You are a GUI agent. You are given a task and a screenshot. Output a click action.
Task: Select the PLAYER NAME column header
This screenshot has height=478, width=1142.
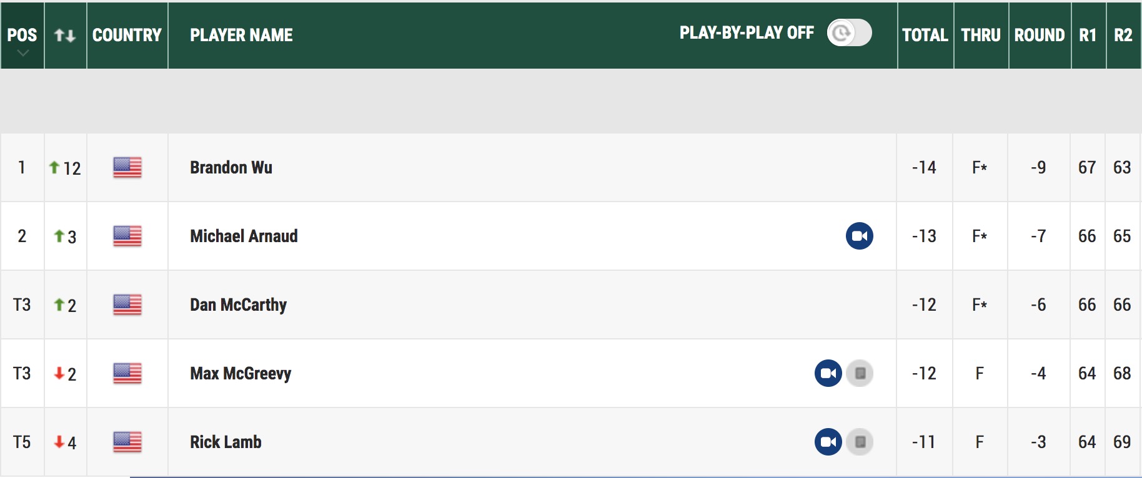point(241,35)
